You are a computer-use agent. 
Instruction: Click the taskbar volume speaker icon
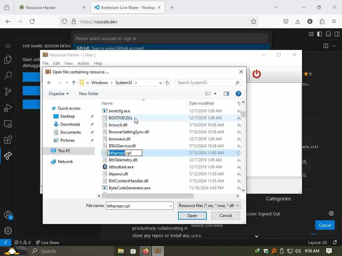point(298,251)
